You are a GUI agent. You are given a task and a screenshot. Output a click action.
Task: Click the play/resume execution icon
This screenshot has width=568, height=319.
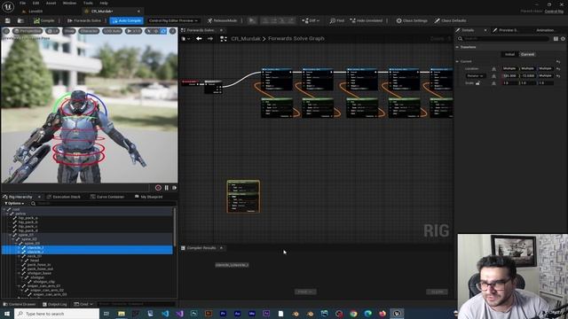[252, 20]
